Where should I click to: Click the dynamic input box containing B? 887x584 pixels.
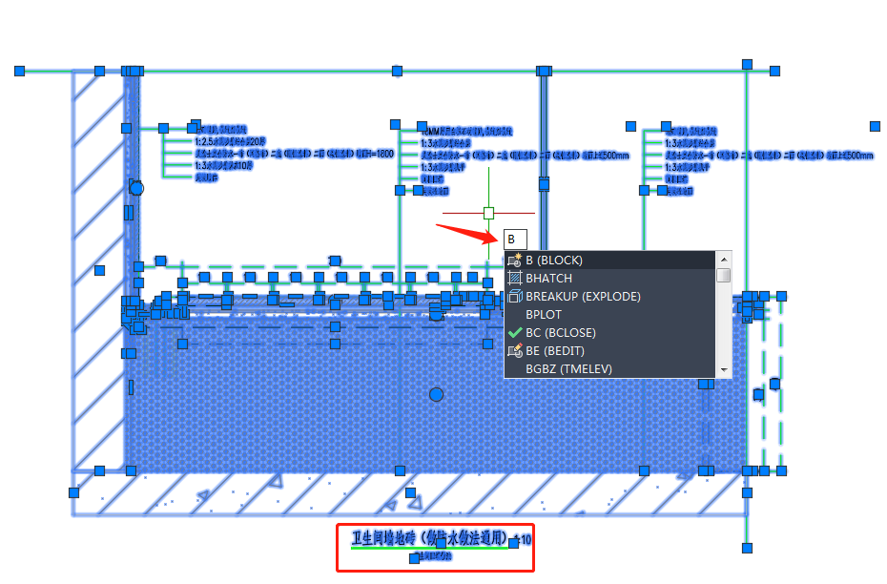pos(515,240)
